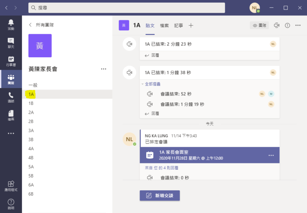Open the Chat section icon

coord(11,43)
